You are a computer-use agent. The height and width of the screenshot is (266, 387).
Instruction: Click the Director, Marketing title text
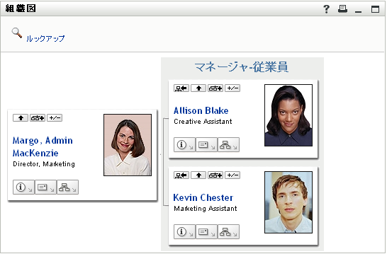point(44,164)
